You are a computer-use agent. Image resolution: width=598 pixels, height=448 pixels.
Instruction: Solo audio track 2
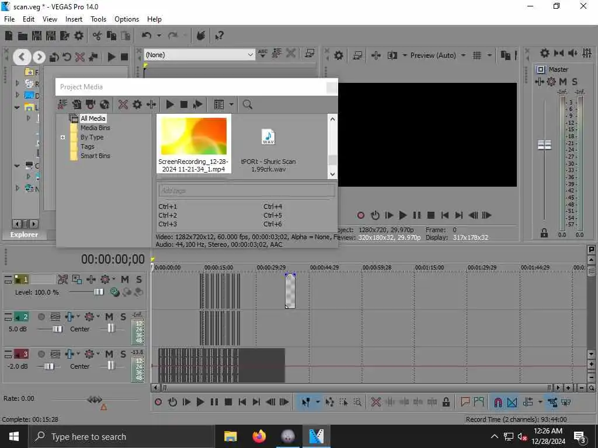tap(123, 317)
